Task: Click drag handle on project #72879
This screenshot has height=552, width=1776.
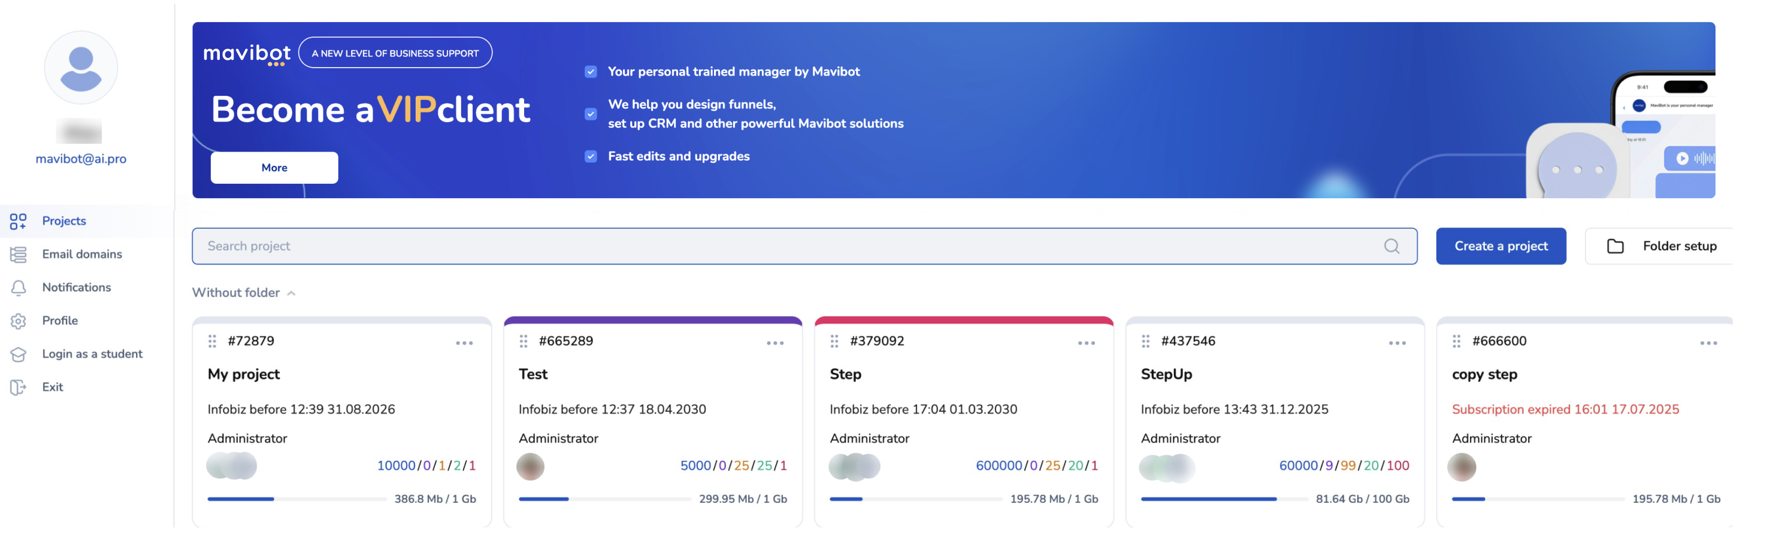Action: point(213,341)
